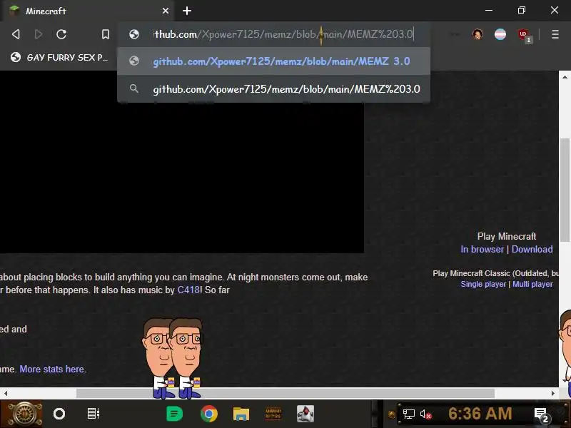Open the C418 music link
571x428 pixels.
[x=188, y=290]
